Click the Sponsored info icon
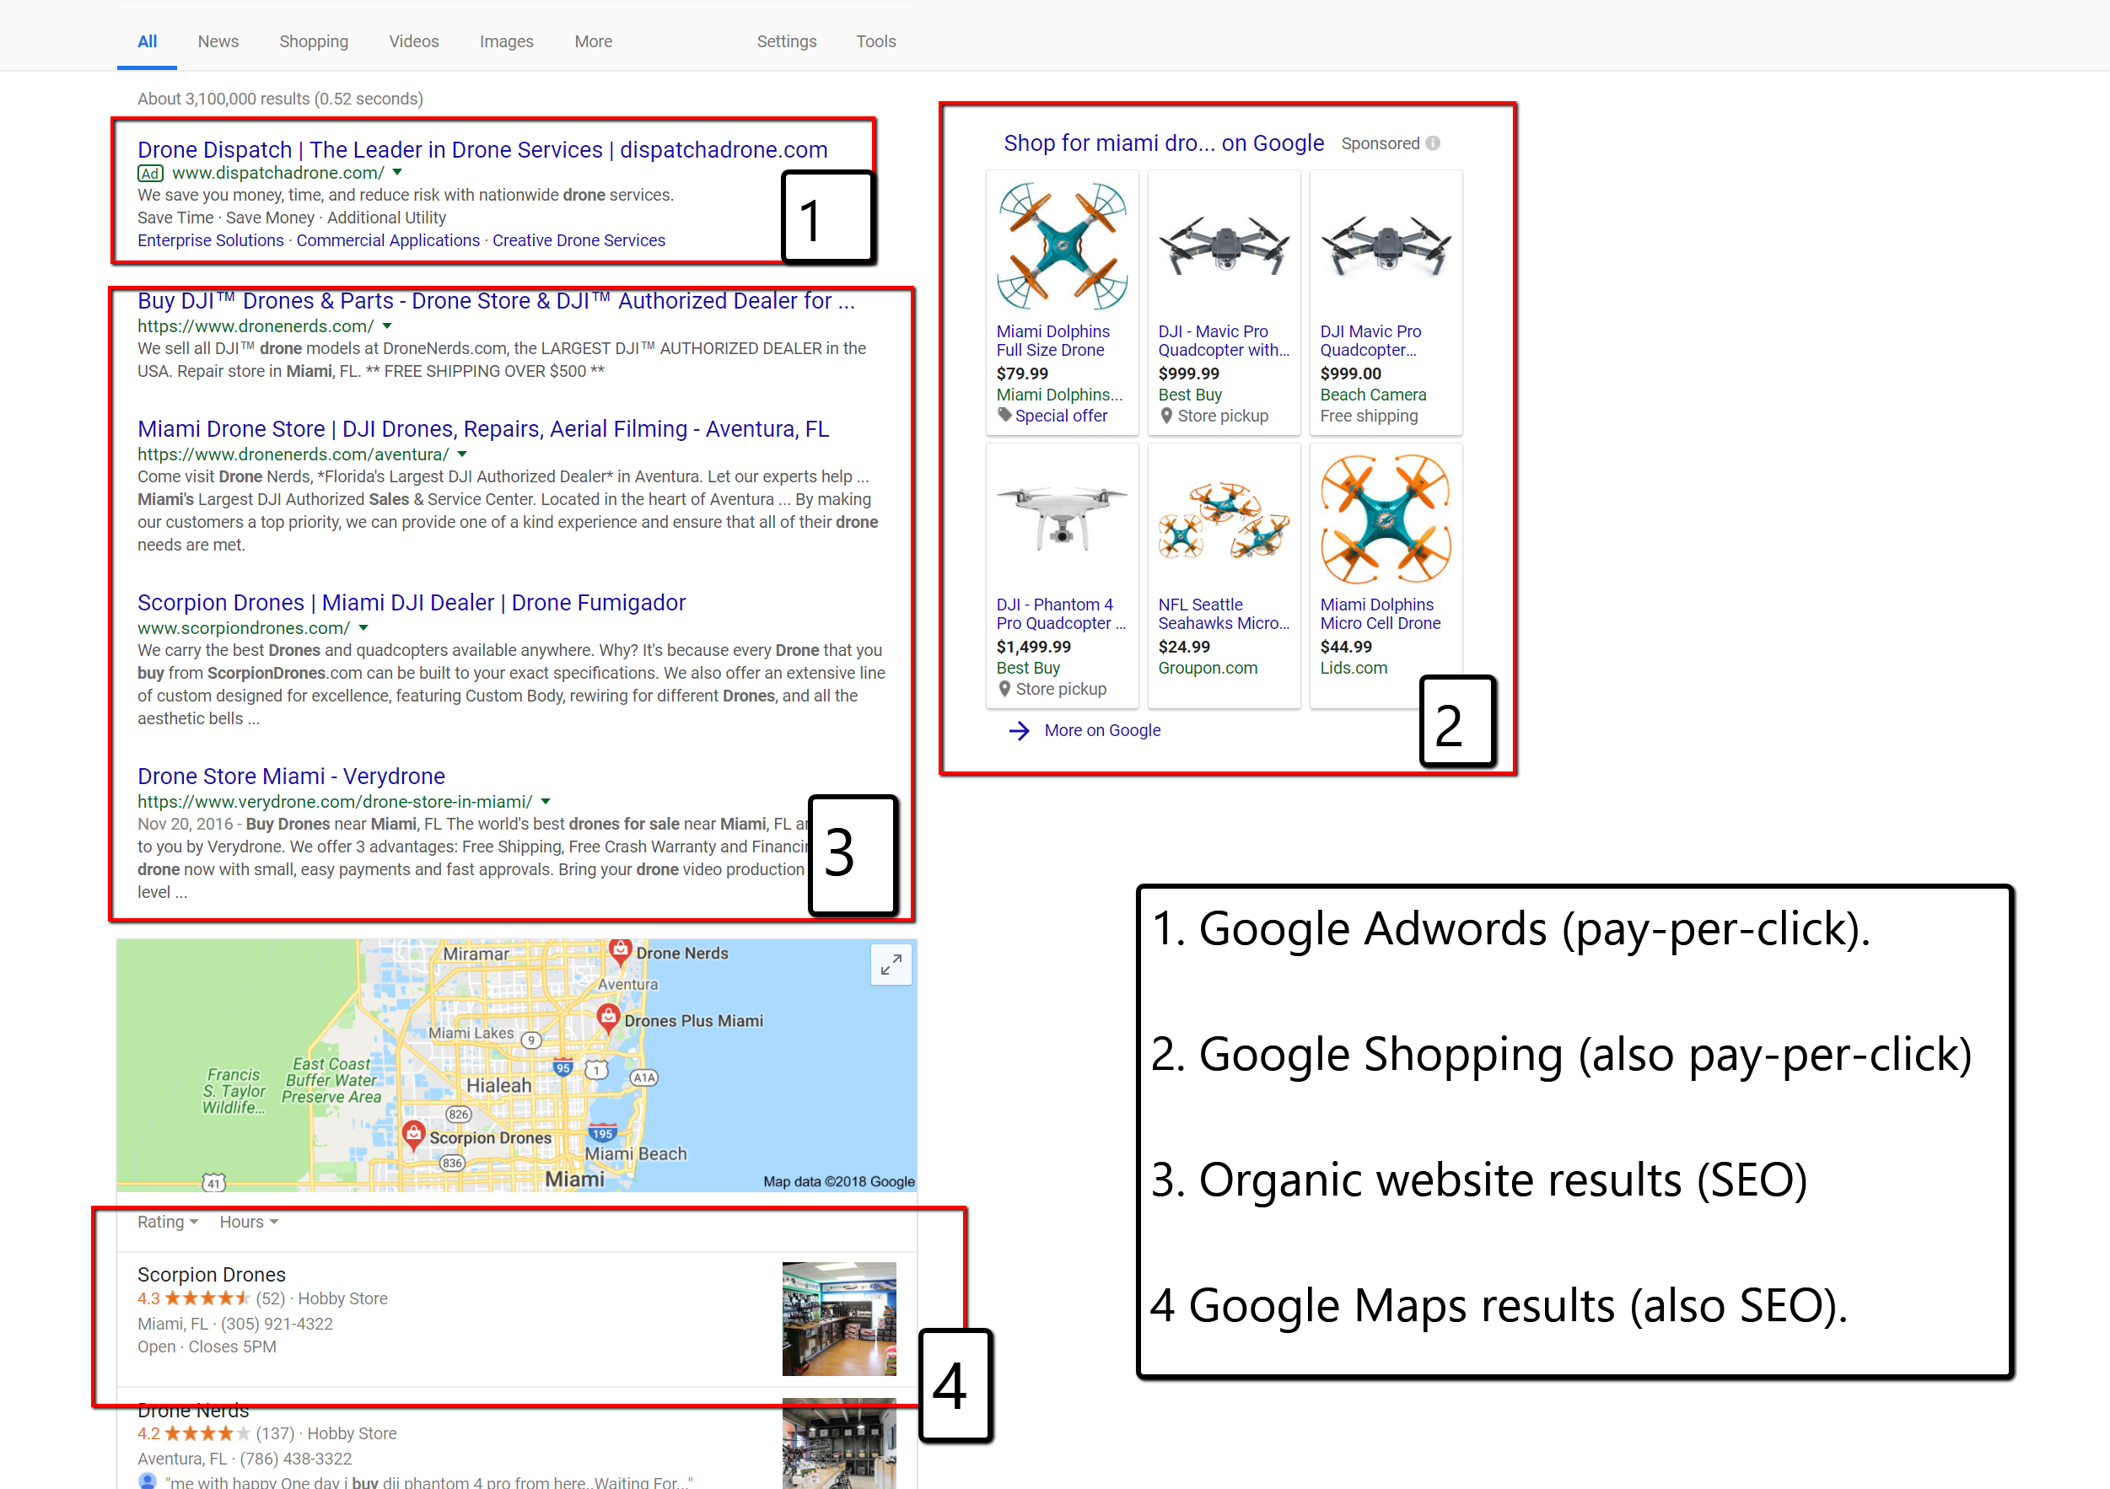This screenshot has width=2110, height=1489. point(1433,143)
